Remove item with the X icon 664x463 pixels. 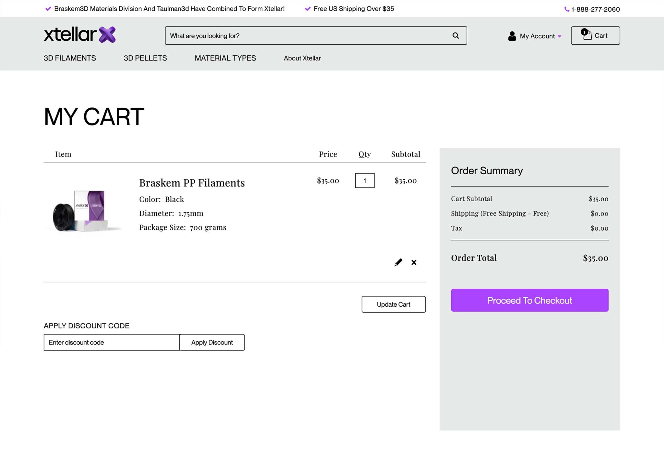(x=414, y=262)
